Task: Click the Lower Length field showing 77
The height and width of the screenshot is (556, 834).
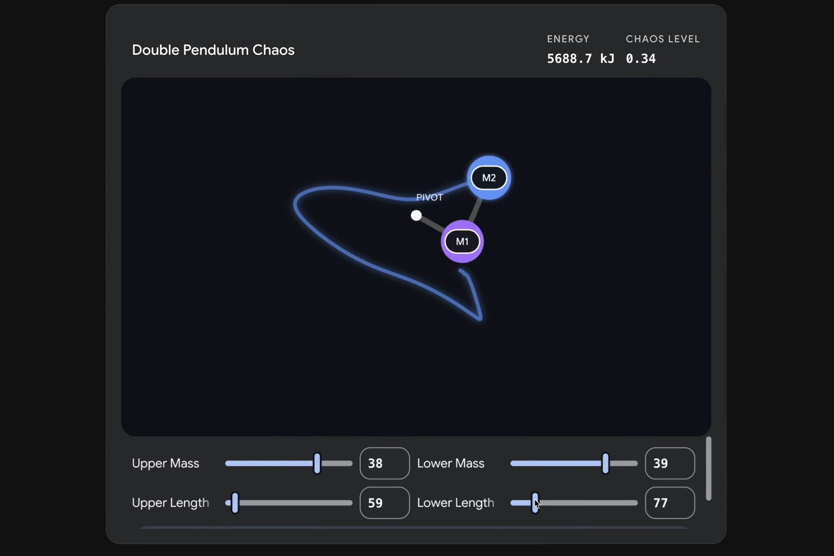Action: point(669,503)
